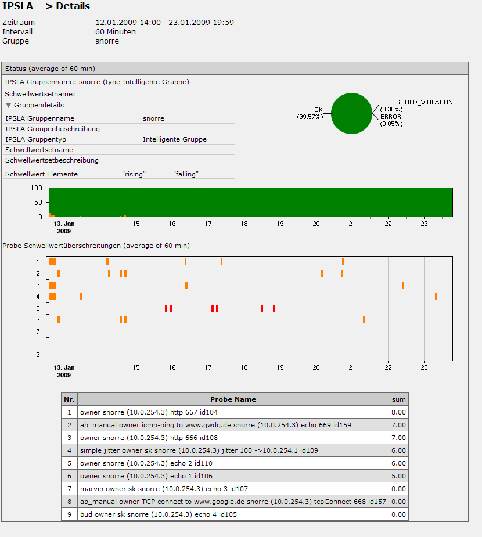Image resolution: width=482 pixels, height=537 pixels.
Task: Click the green OK pie chart
Action: pyautogui.click(x=351, y=113)
